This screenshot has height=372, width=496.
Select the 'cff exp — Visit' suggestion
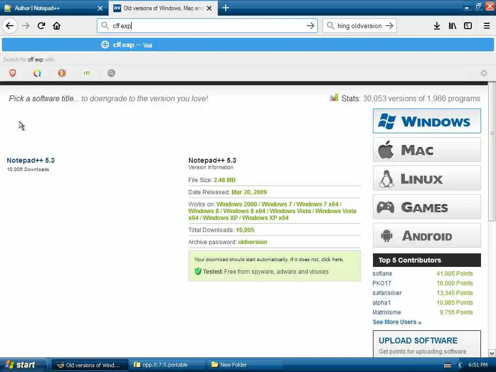(x=248, y=45)
